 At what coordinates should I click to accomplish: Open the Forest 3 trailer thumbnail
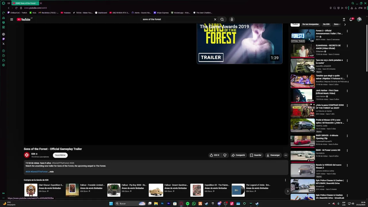click(302, 36)
